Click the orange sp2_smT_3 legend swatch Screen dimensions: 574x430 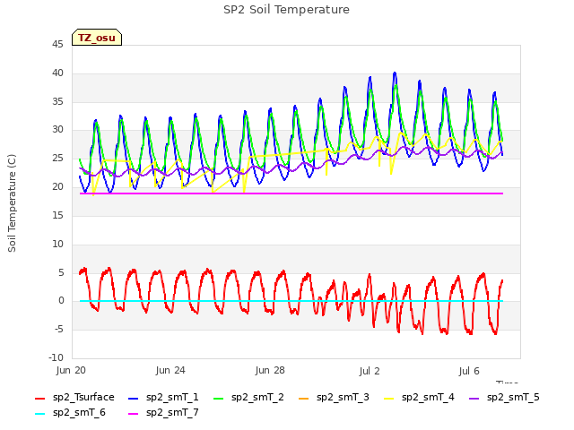pos(304,398)
